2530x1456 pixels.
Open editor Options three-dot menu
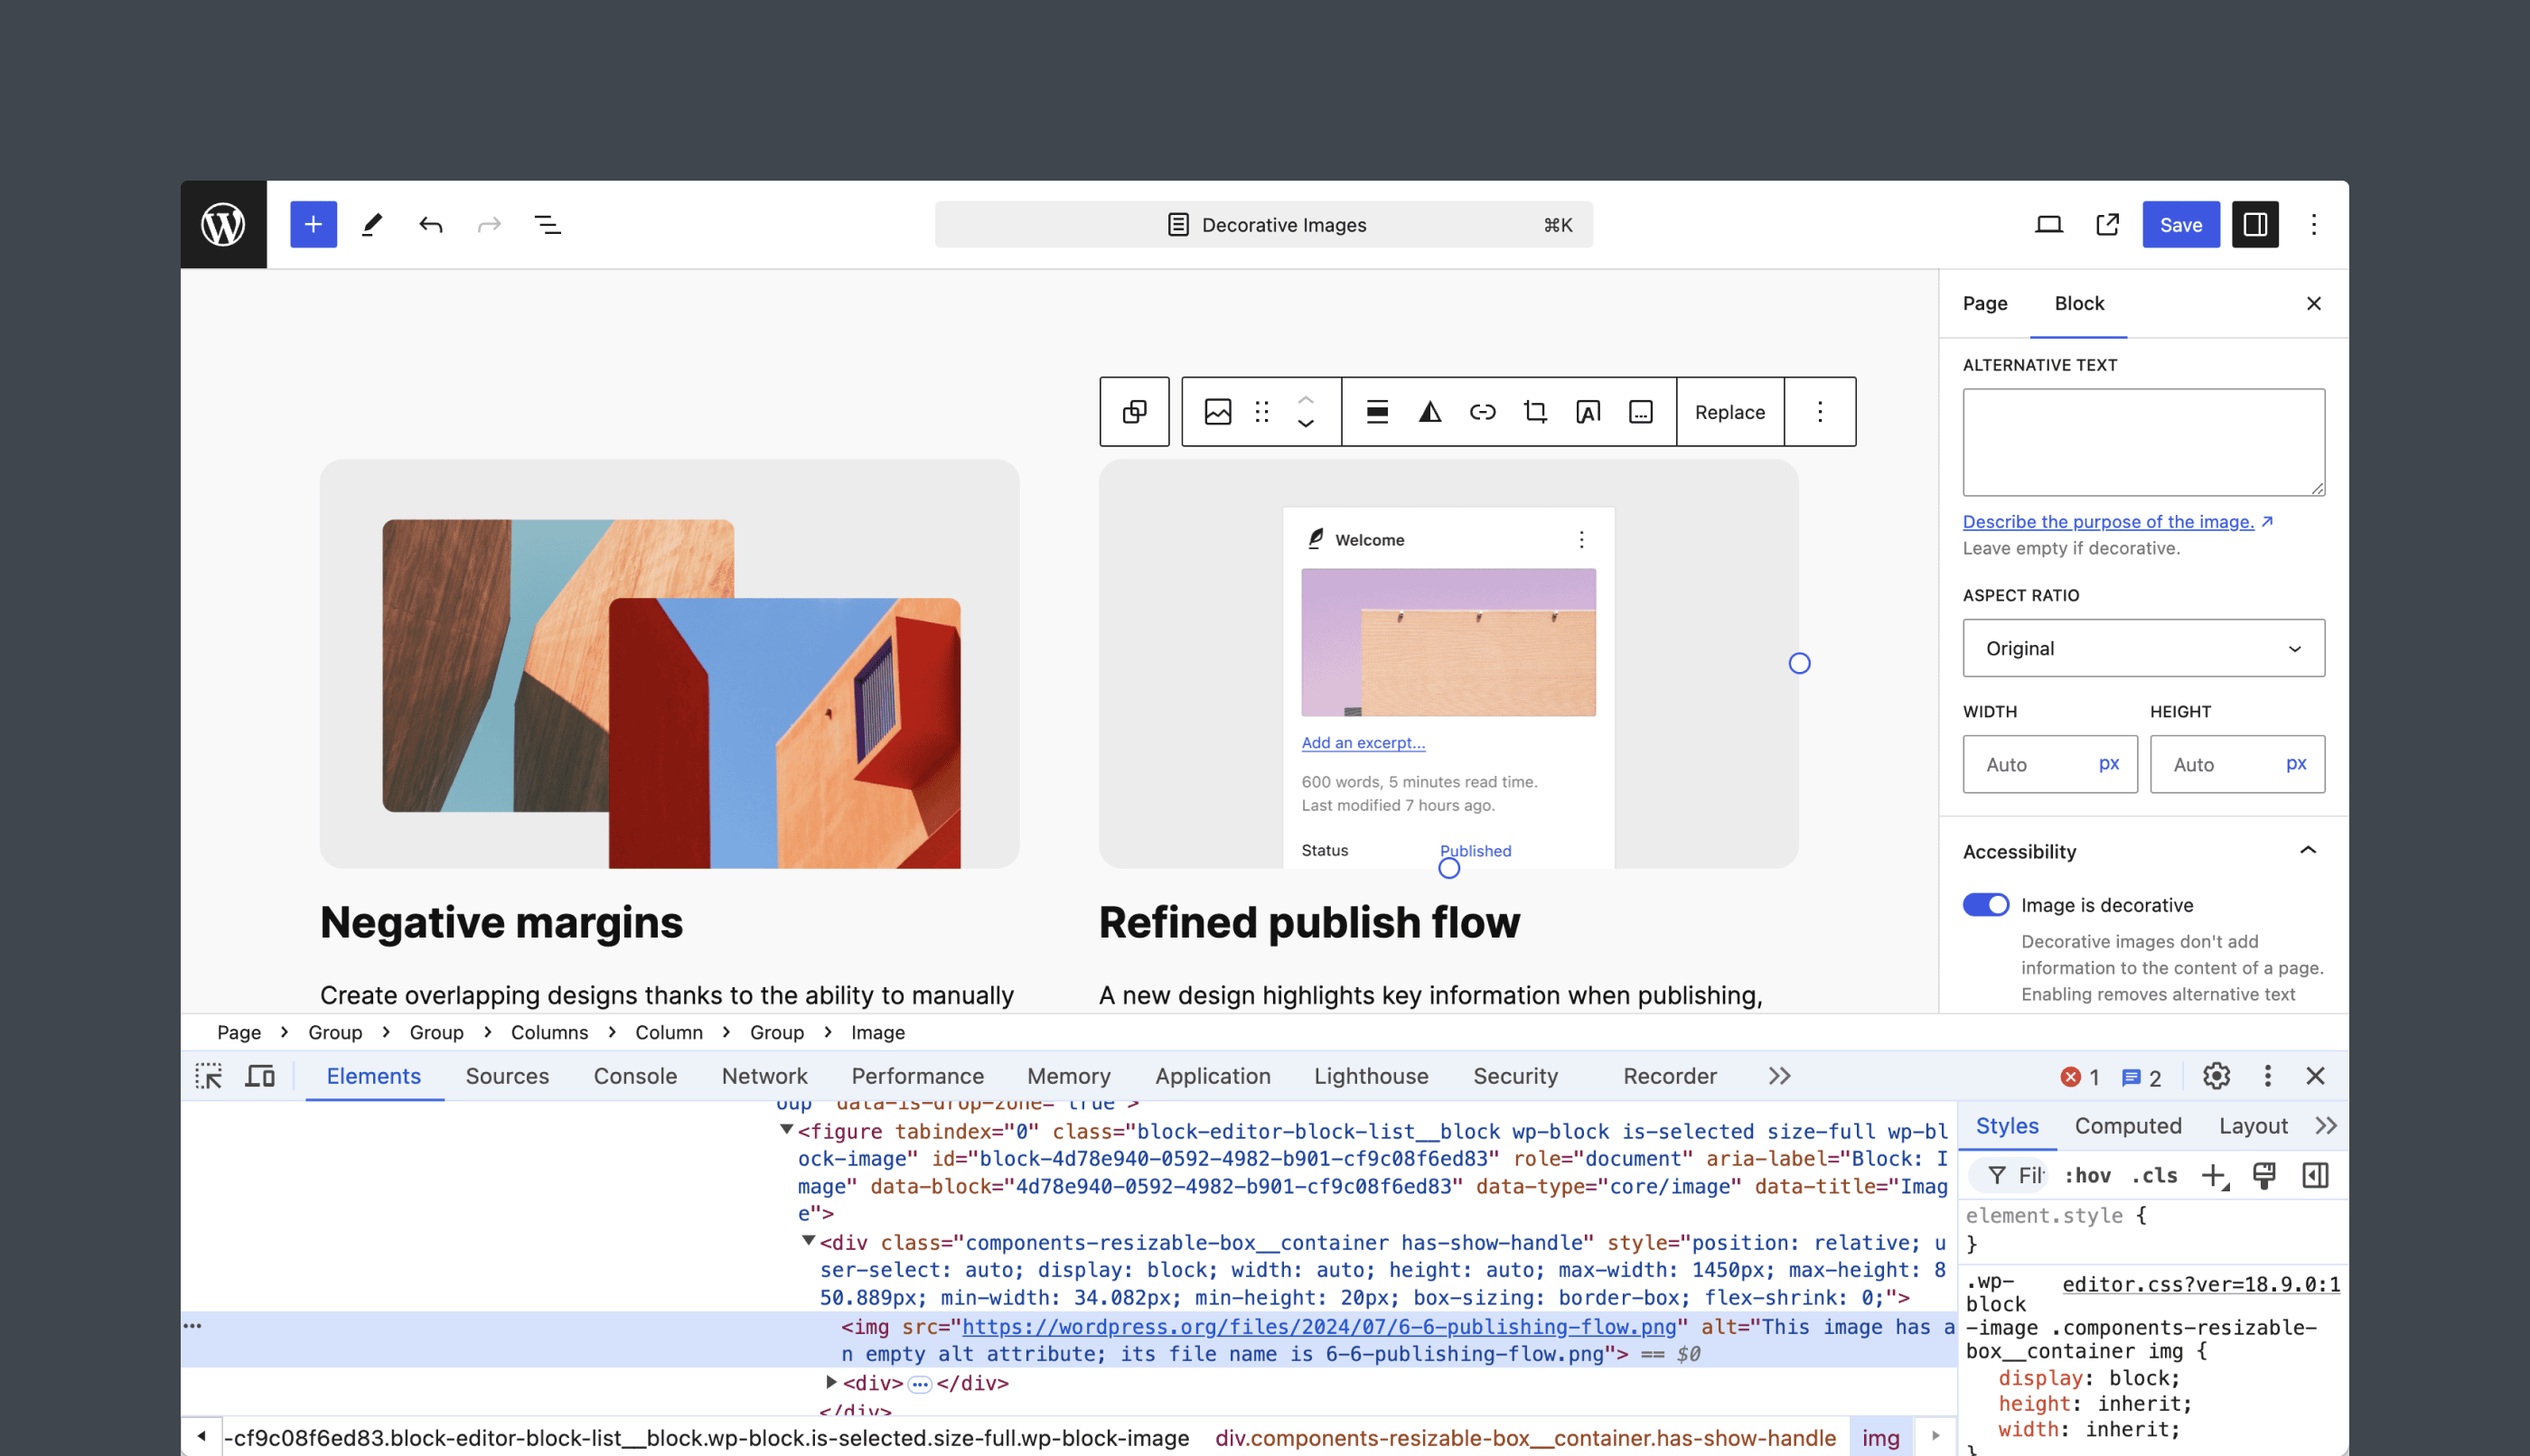point(2314,224)
